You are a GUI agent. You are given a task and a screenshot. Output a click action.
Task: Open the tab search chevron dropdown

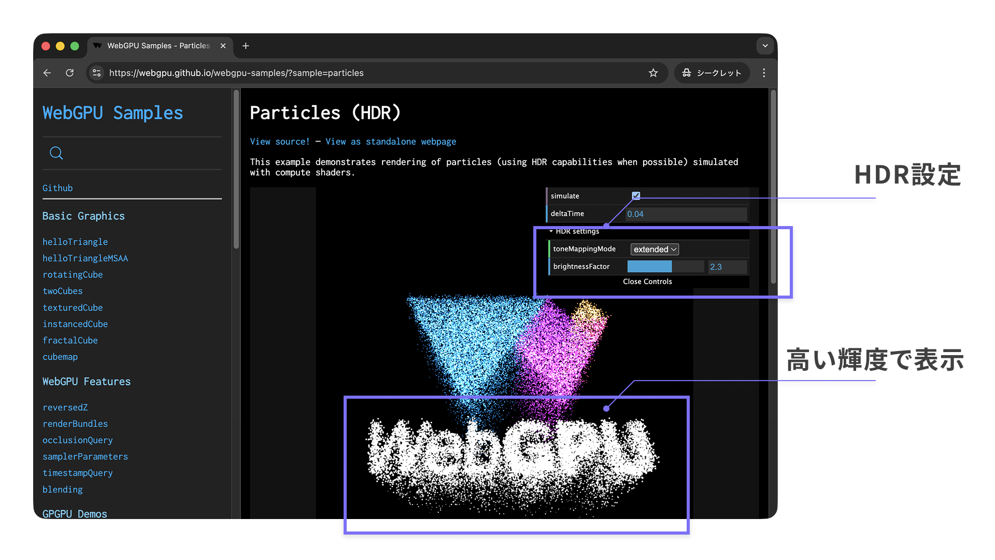765,46
